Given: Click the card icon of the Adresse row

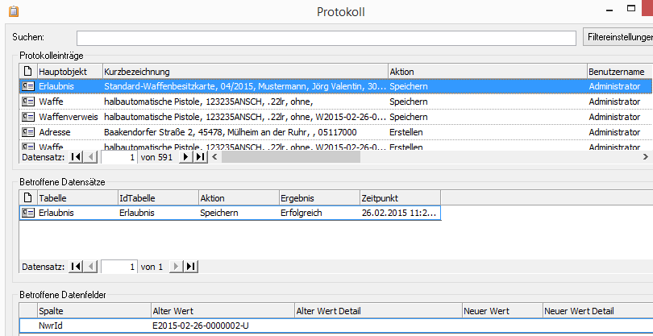Looking at the screenshot, I should point(27,132).
